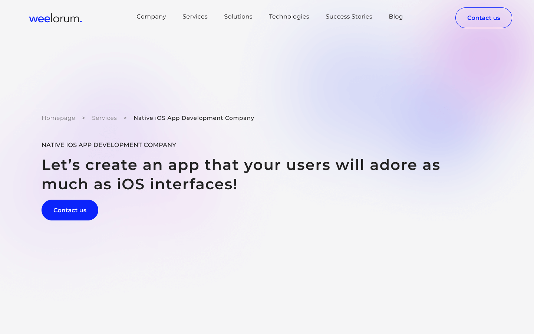This screenshot has height=334, width=534.
Task: Click the outlined Contact us button in the header
Action: click(x=484, y=18)
